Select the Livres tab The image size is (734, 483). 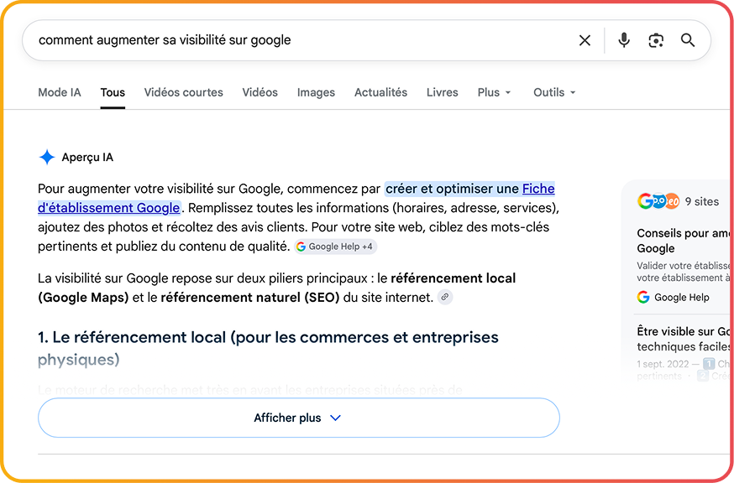tap(442, 92)
